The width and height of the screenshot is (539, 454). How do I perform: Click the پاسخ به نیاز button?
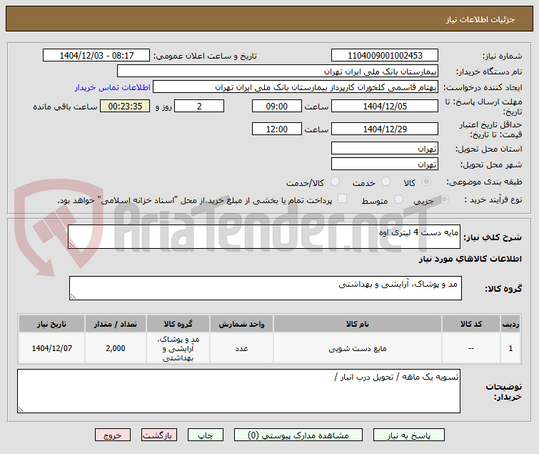click(409, 435)
